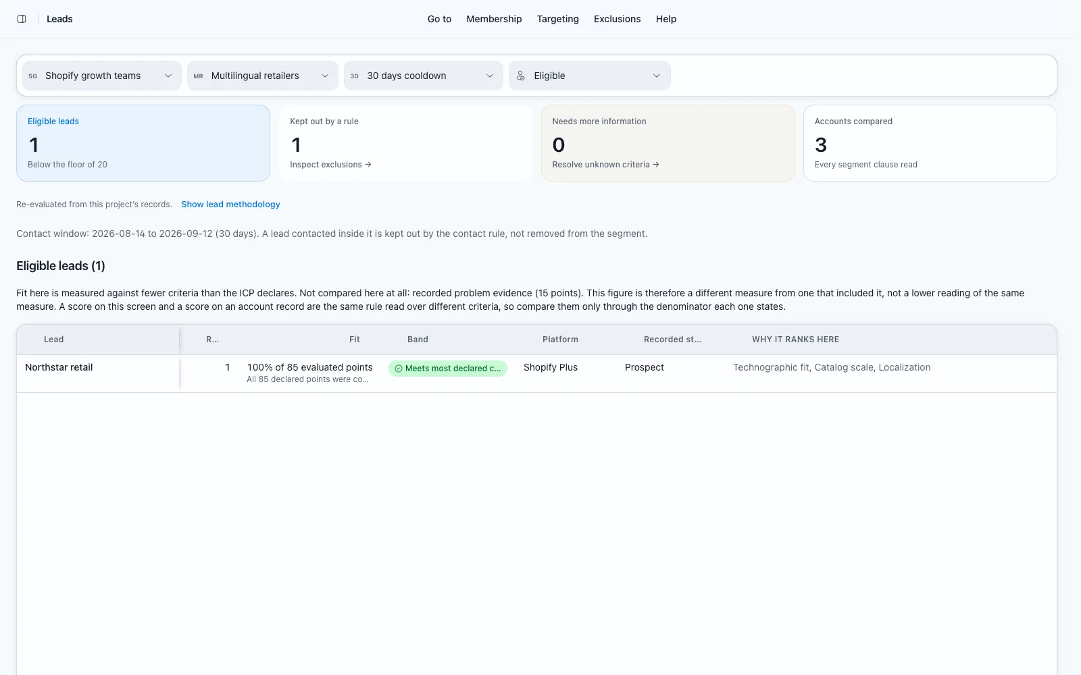This screenshot has height=675, width=1081.
Task: Open the Northstar retail lead row
Action: pyautogui.click(x=536, y=373)
